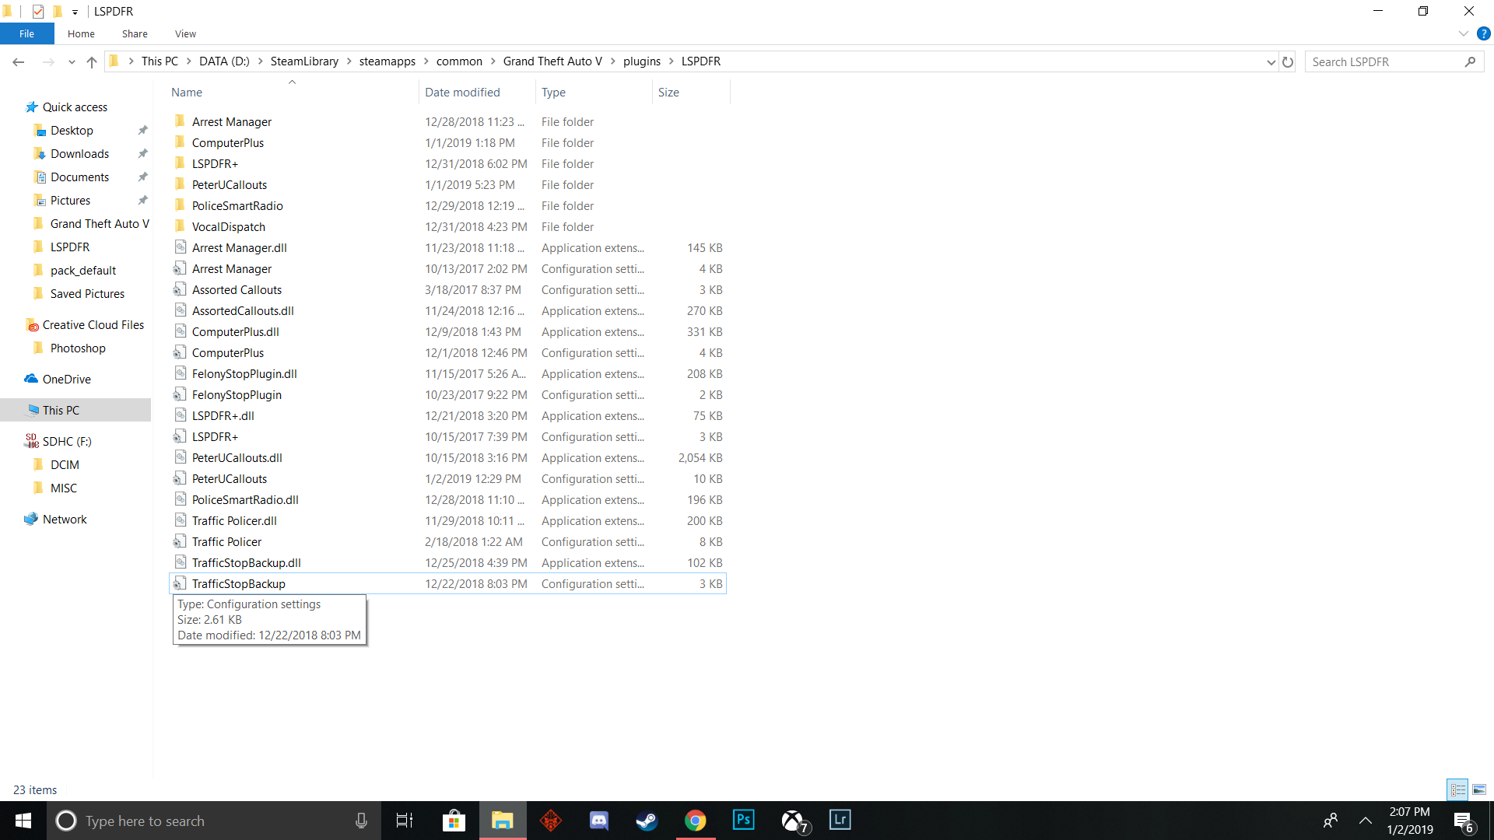Open Photoshop from the taskbar
This screenshot has height=840, width=1494.
click(743, 821)
